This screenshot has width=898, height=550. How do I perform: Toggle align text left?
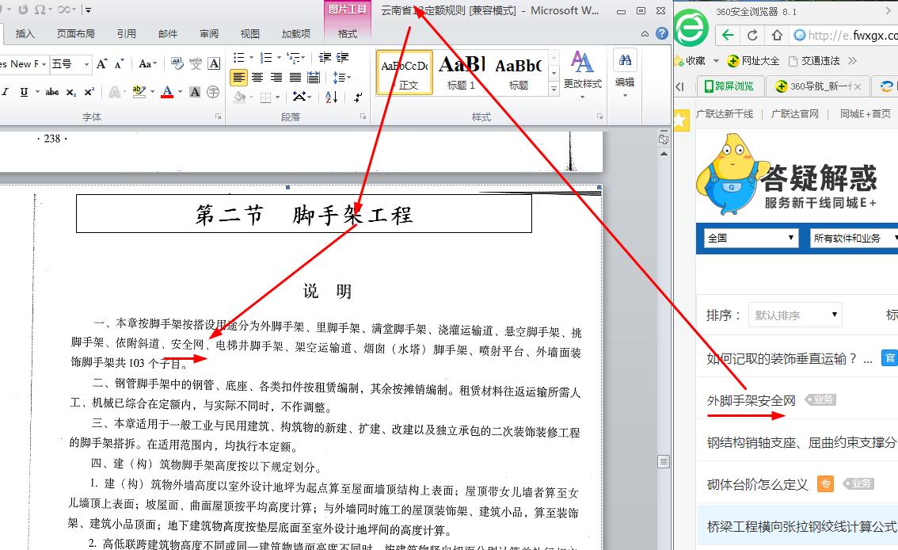[239, 78]
